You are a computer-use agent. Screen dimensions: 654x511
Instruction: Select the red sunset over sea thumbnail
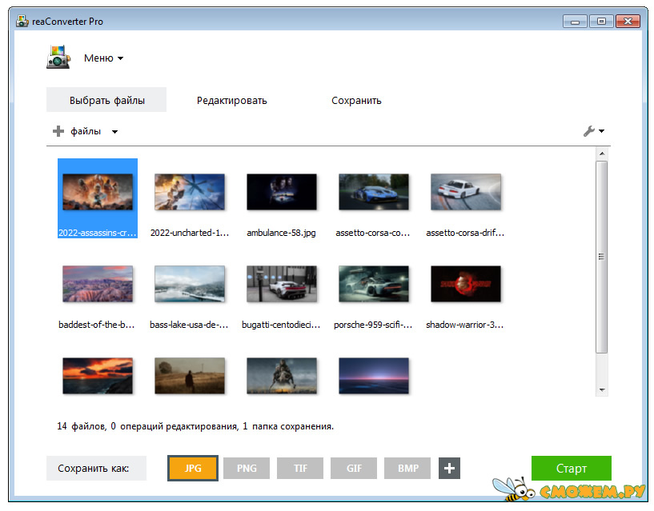pos(98,376)
